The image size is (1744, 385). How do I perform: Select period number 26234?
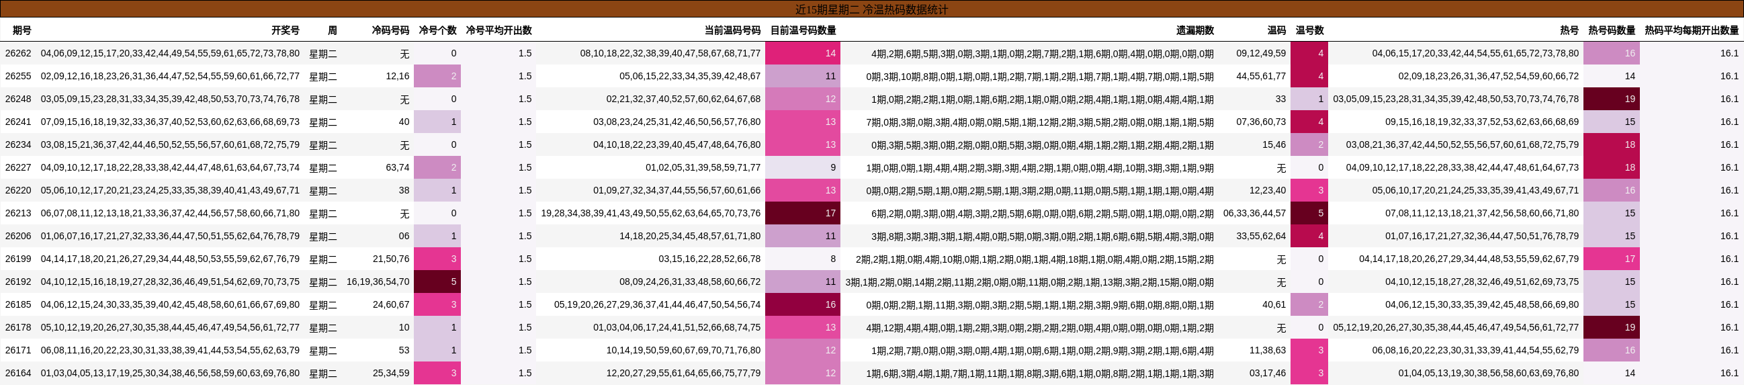pyautogui.click(x=18, y=145)
